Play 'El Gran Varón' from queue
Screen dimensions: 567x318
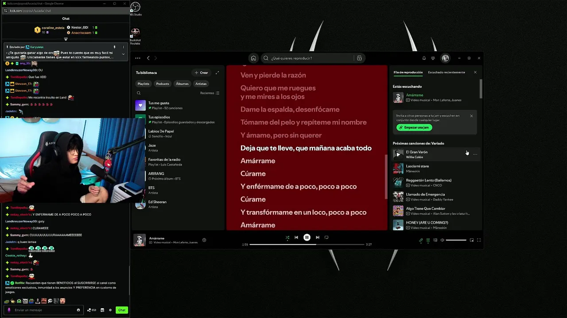398,155
